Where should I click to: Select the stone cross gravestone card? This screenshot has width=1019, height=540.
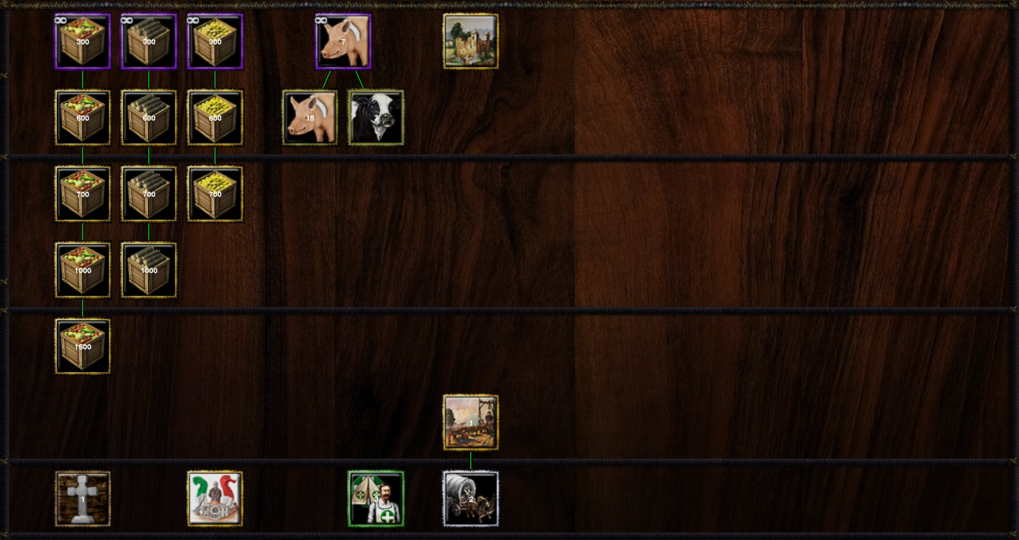point(83,499)
